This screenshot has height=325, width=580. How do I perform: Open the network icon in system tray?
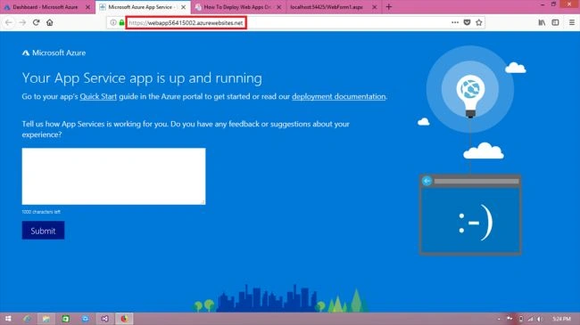530,319
